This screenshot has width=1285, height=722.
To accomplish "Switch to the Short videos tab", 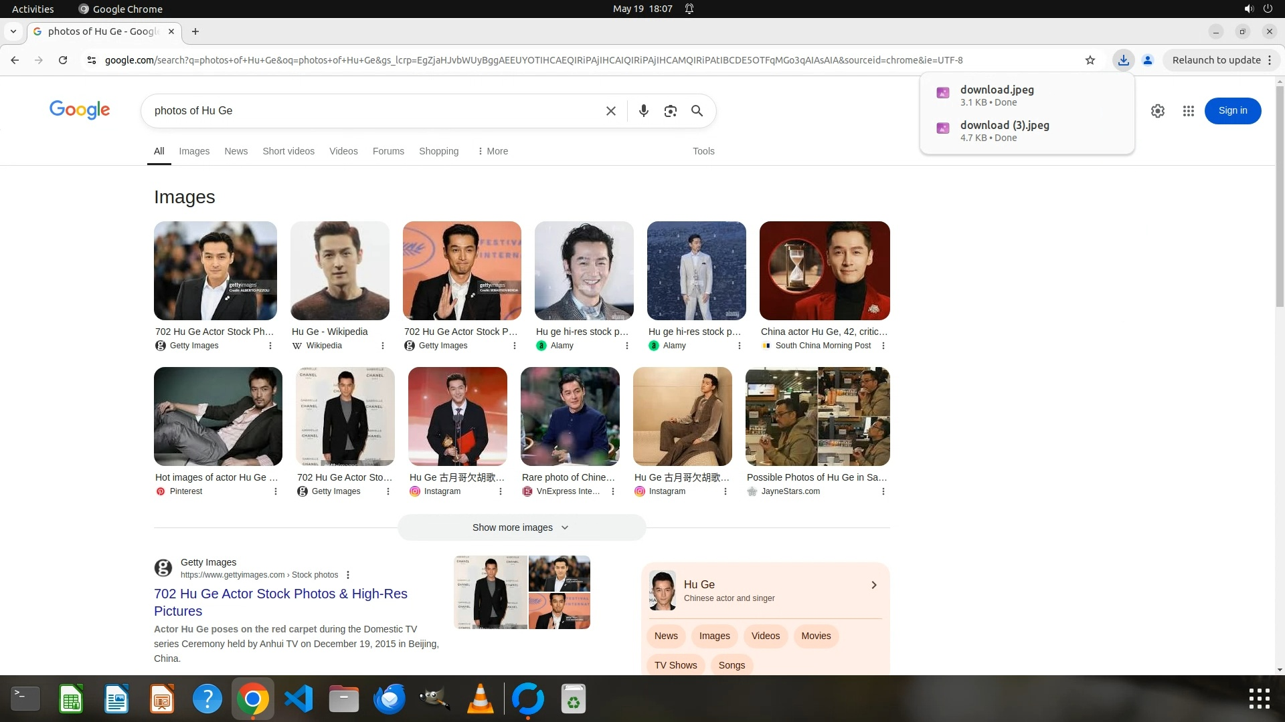I will tap(288, 151).
